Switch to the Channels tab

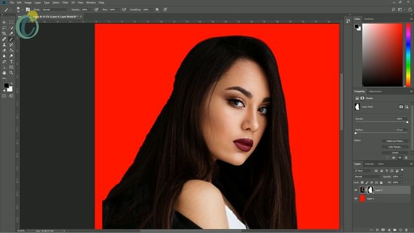(369, 164)
